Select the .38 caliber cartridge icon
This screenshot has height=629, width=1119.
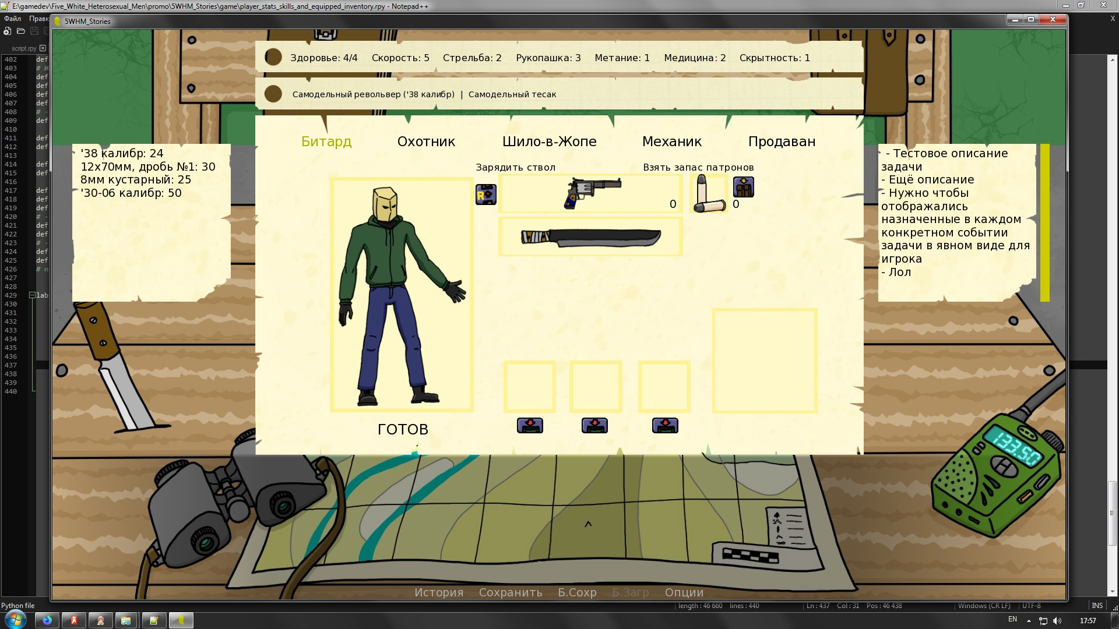[709, 194]
